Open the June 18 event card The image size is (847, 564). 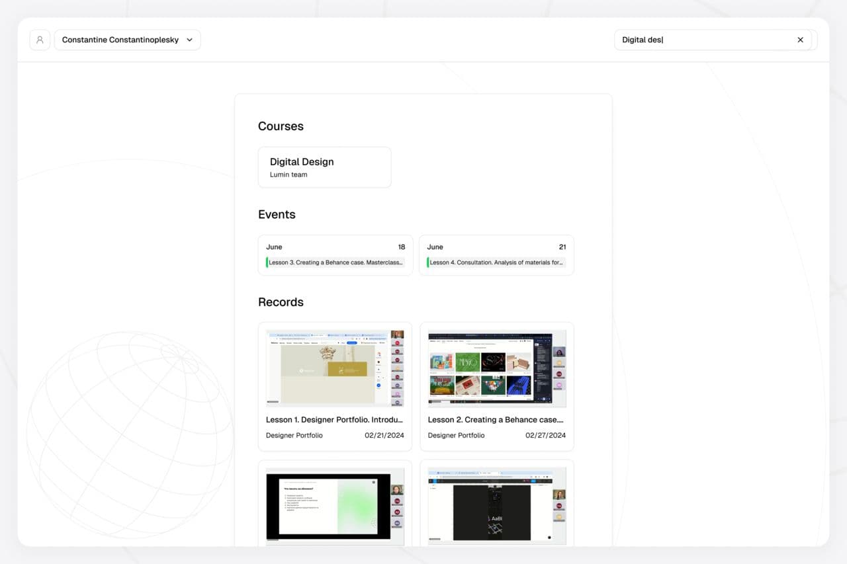point(335,247)
